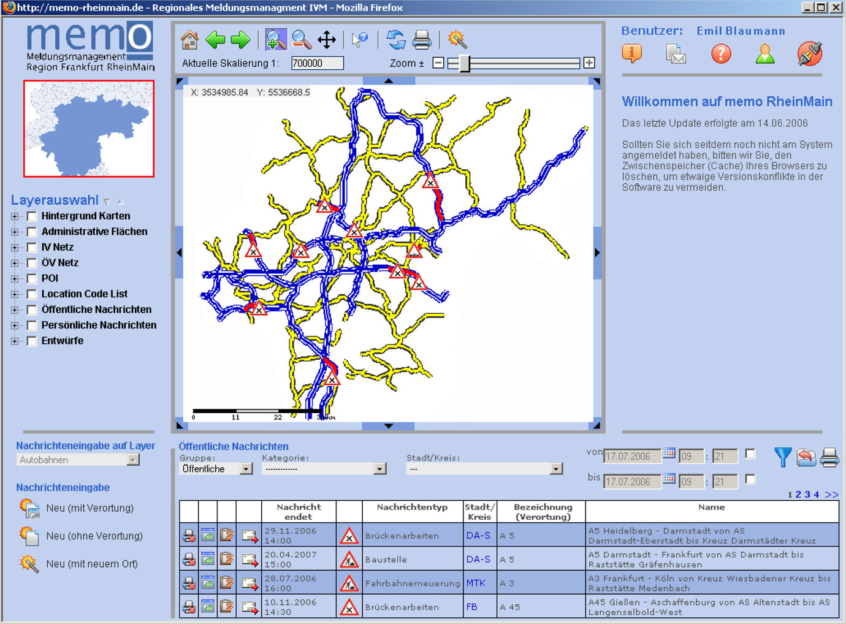846x624 pixels.
Task: Click the refresh map icon
Action: 396,40
